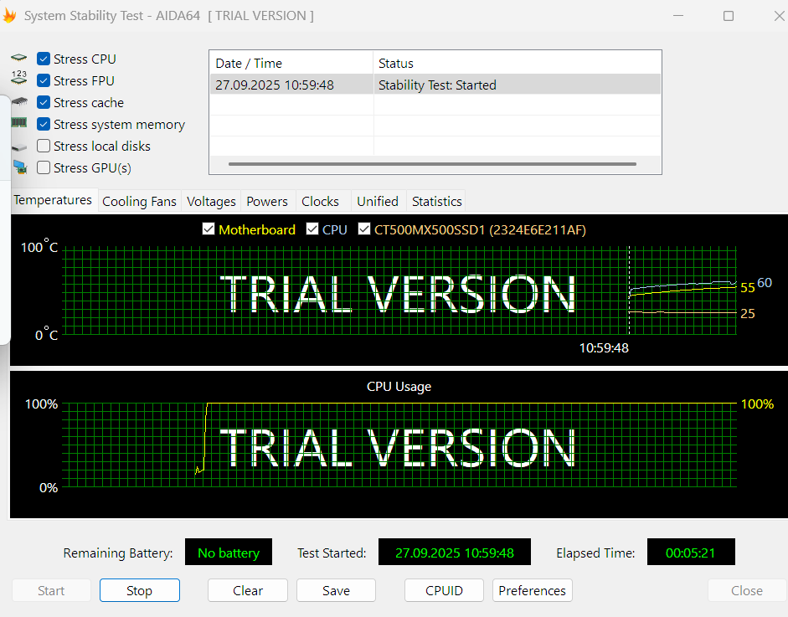Click the AIDA64 flame icon in title bar

pos(9,15)
